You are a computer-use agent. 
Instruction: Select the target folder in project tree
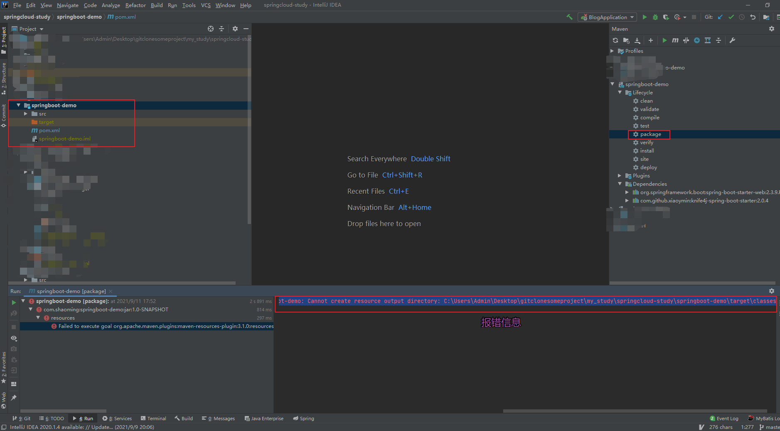46,122
